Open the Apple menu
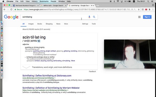Screen dimensions: 156x97 [x=3, y=1]
